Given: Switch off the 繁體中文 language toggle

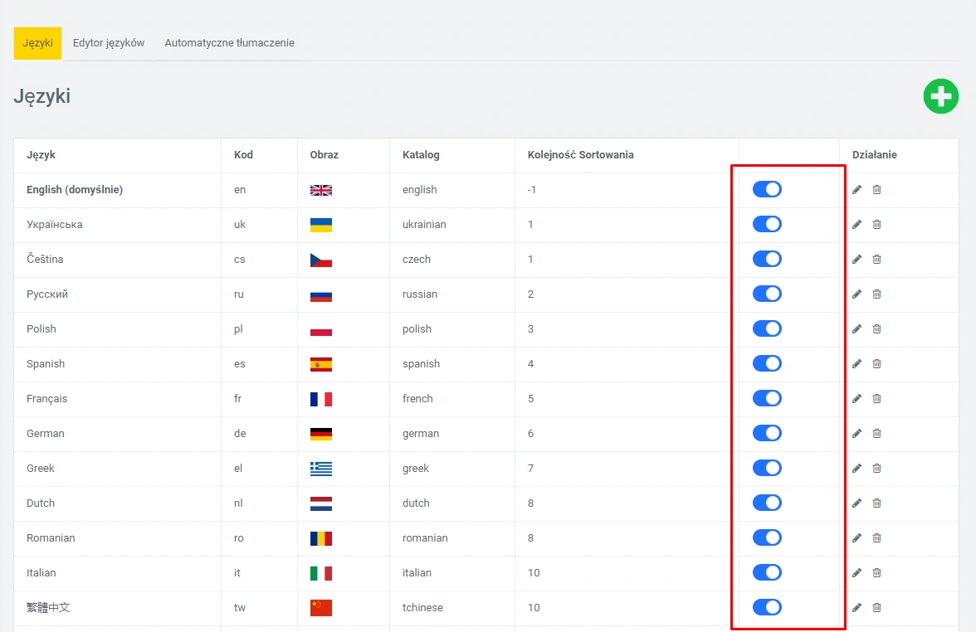Looking at the screenshot, I should (x=767, y=608).
